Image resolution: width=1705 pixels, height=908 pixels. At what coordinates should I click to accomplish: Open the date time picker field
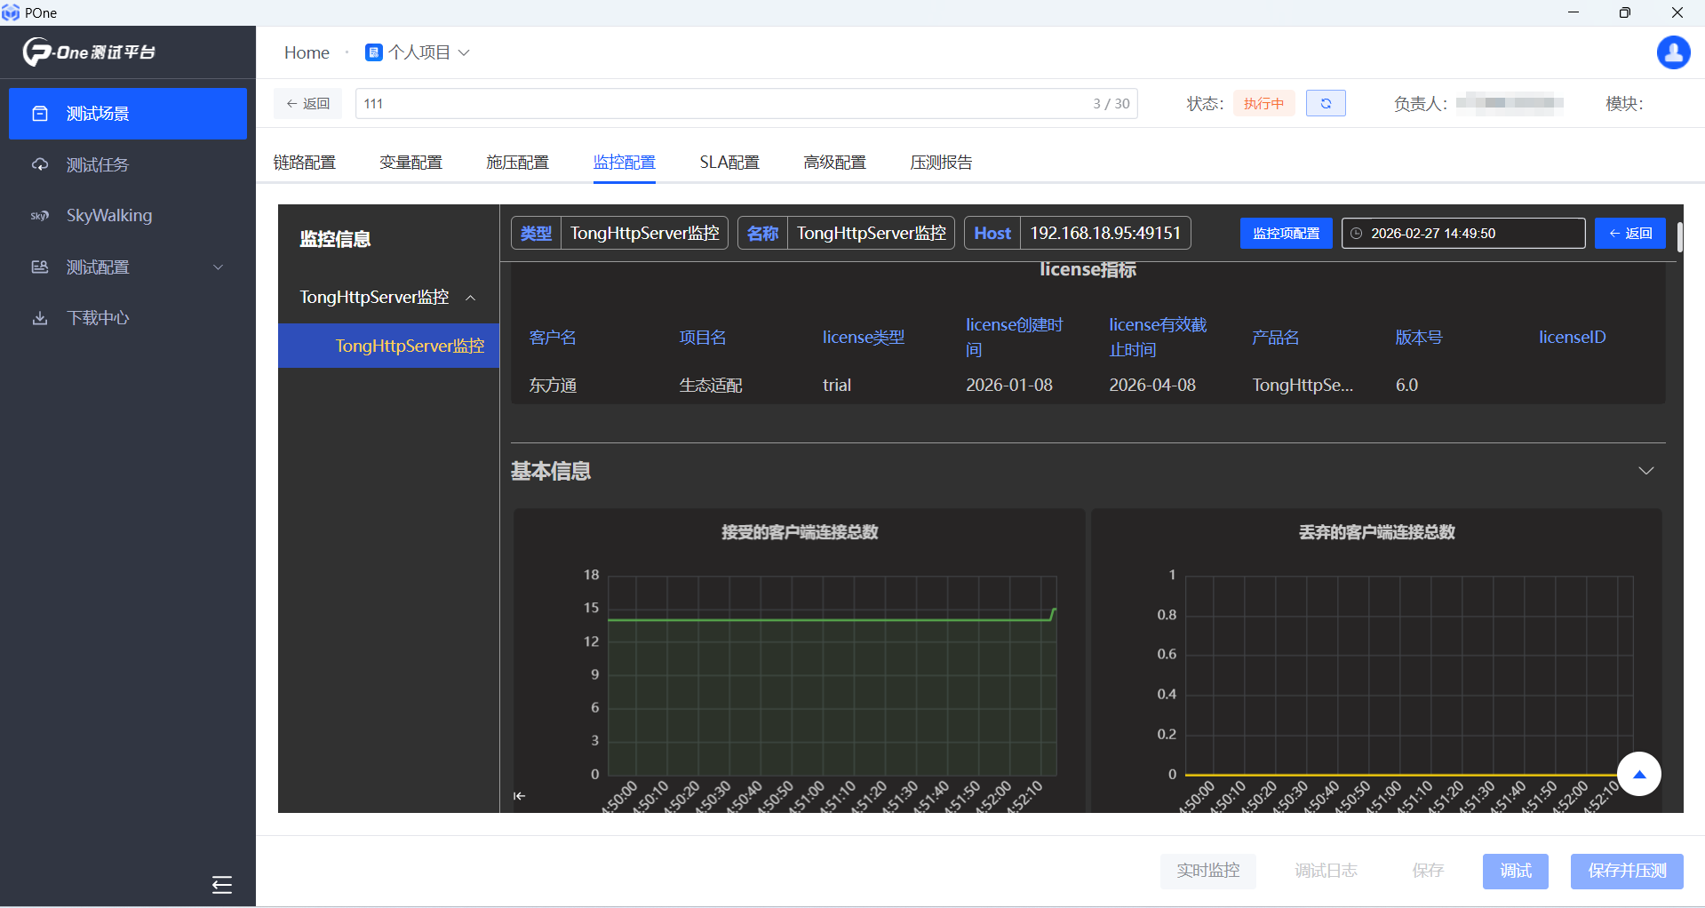pos(1462,234)
